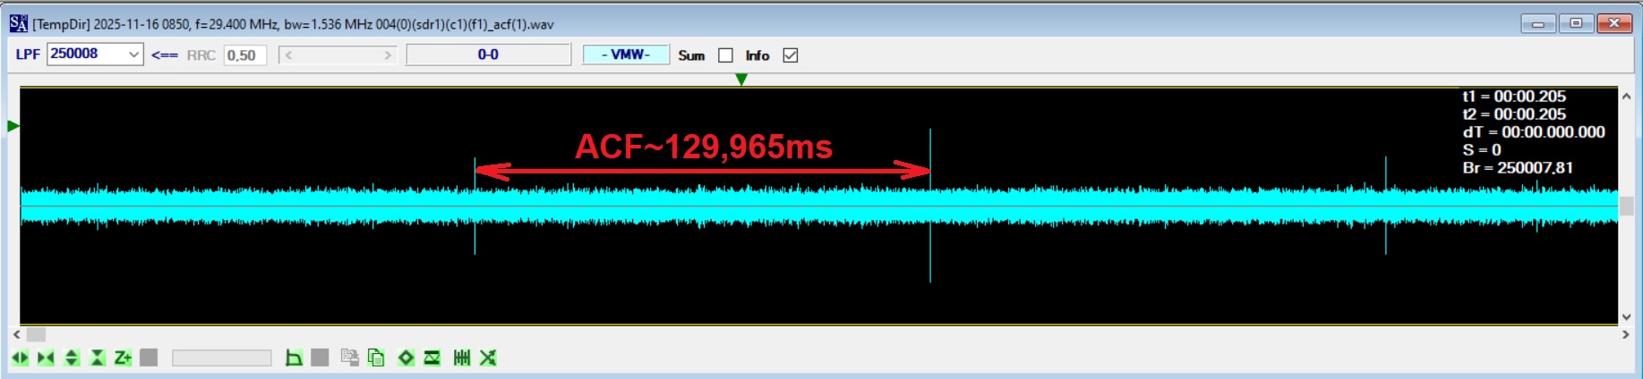Open the LPF 250008 dropdown
Screen dimensions: 1643x379
pos(133,55)
